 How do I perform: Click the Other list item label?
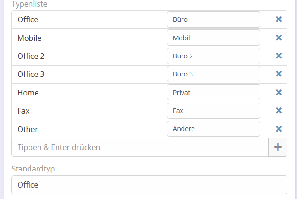28,129
